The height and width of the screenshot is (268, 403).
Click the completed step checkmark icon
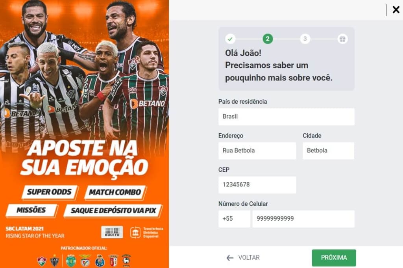pyautogui.click(x=230, y=39)
